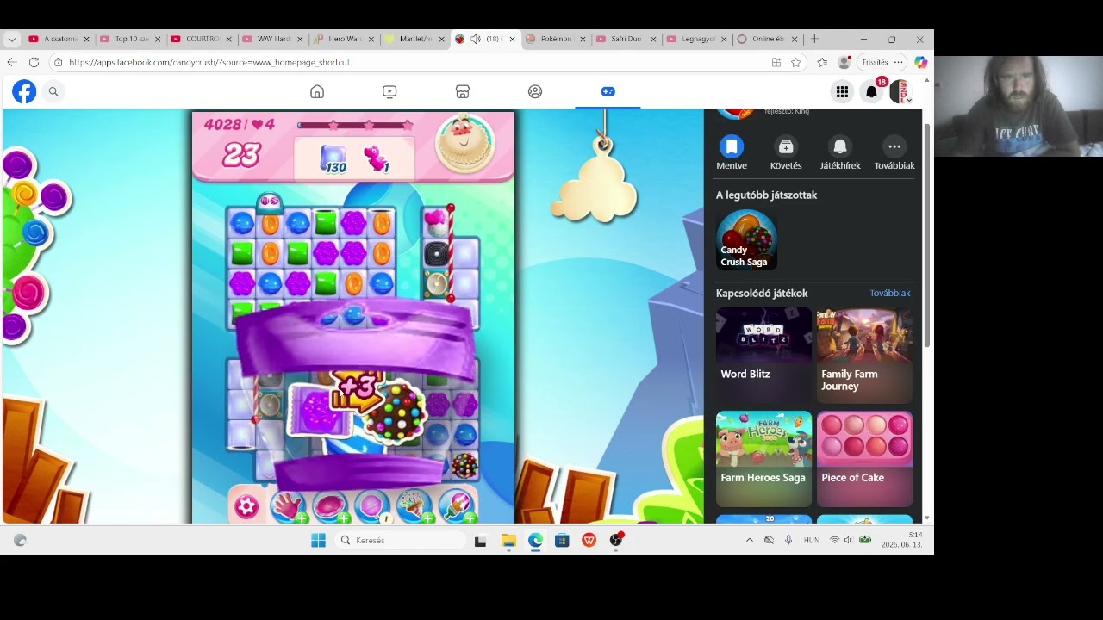The height and width of the screenshot is (620, 1103).
Task: Open the Candy Crush settings gear
Action: coord(246,506)
